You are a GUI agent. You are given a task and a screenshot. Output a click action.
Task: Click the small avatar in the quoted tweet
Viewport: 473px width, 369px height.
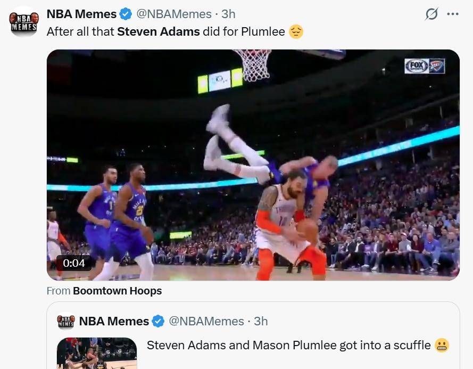coord(66,321)
